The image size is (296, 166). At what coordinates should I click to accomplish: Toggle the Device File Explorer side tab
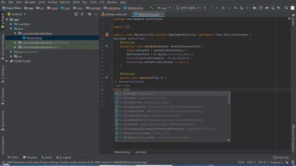pos(293,137)
